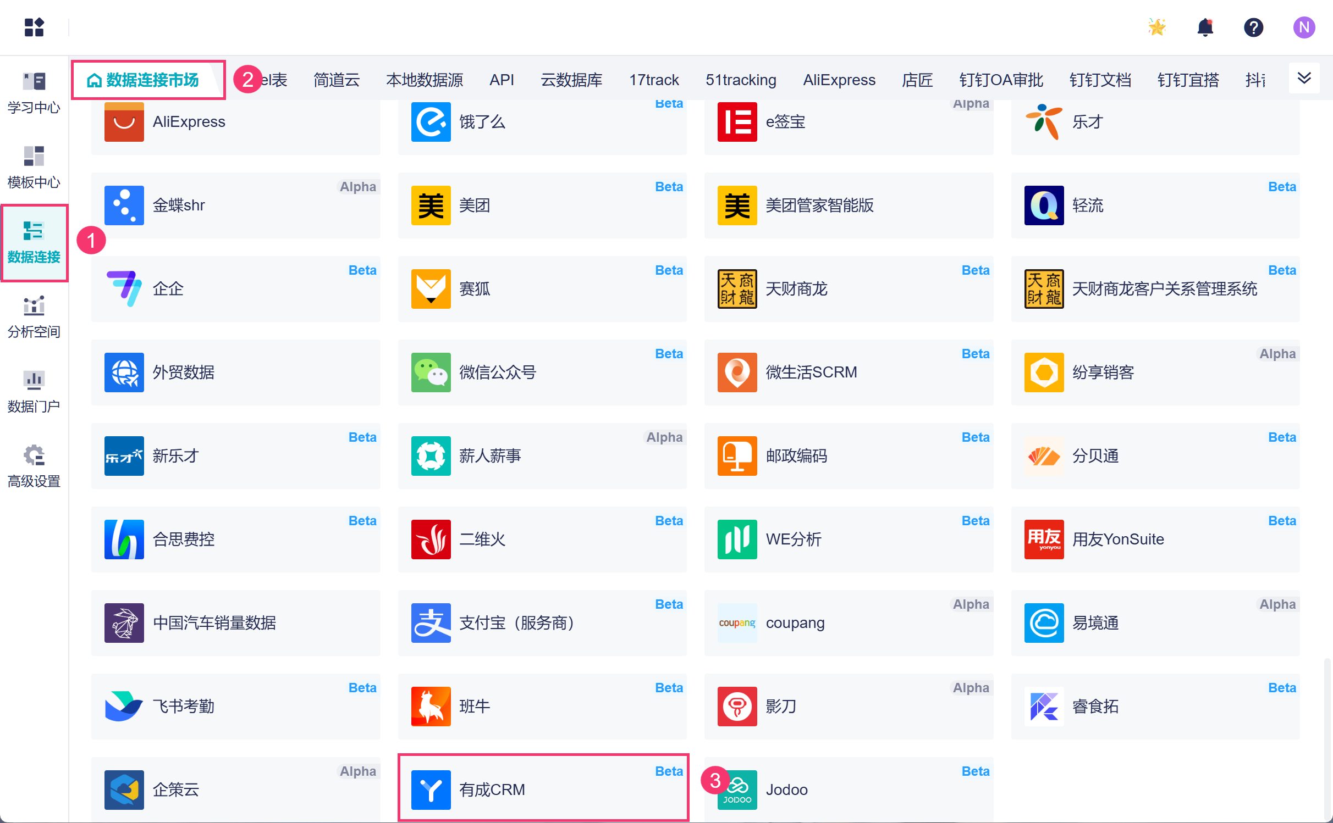Open 数据门户 in the sidebar
The image size is (1333, 823).
click(34, 392)
